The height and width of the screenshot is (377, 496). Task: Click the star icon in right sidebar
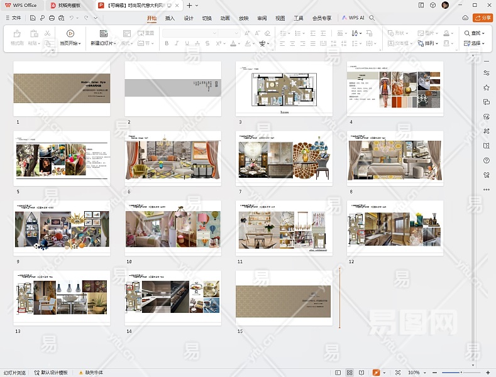pos(486,87)
